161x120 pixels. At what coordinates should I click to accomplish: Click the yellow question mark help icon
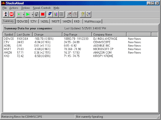point(83,14)
